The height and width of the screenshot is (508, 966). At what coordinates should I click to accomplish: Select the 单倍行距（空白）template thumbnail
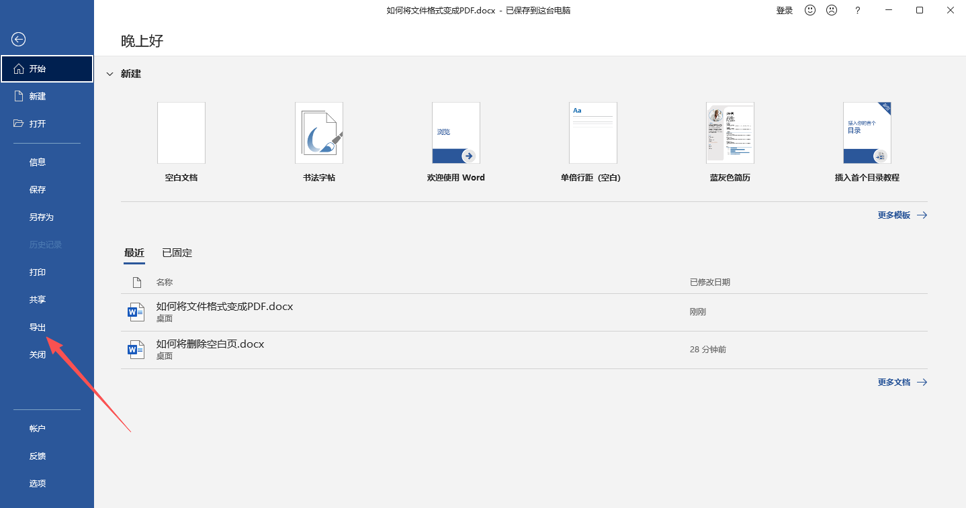click(593, 133)
